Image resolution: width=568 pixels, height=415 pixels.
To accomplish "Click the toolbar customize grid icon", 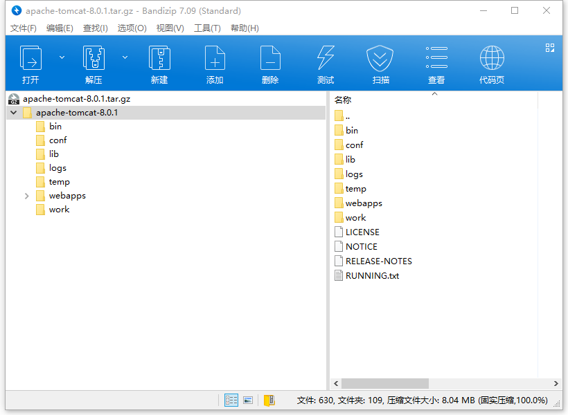I will click(x=550, y=48).
